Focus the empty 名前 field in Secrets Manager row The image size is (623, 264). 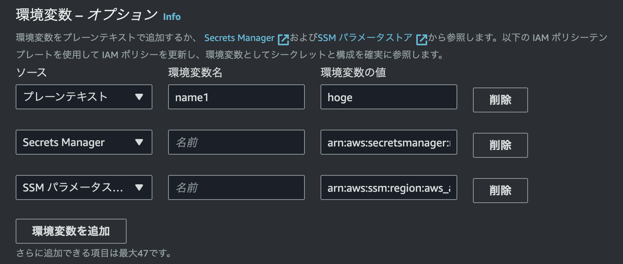(x=236, y=142)
